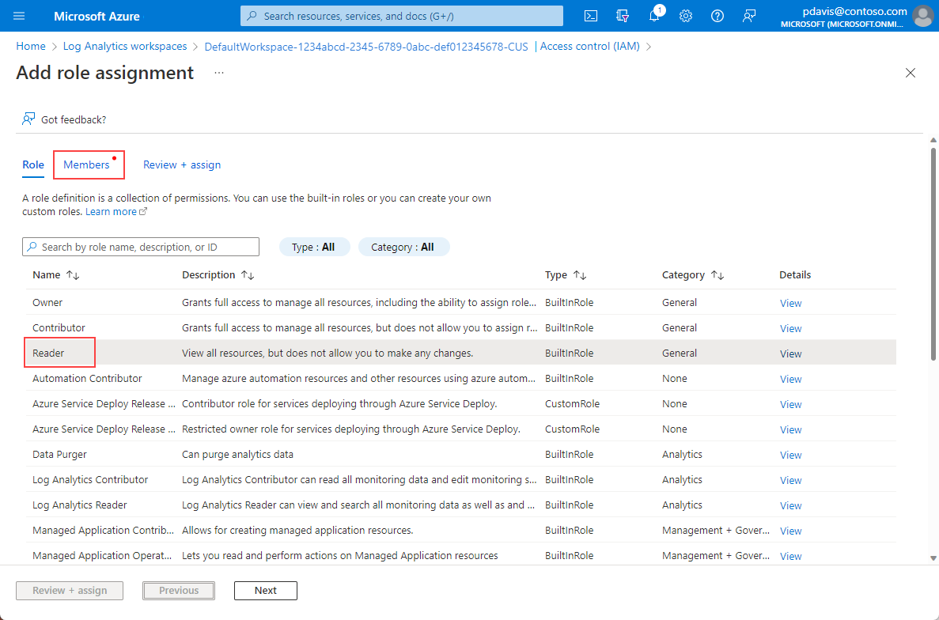Launch Cloud Shell from top bar
939x620 pixels.
pos(591,16)
